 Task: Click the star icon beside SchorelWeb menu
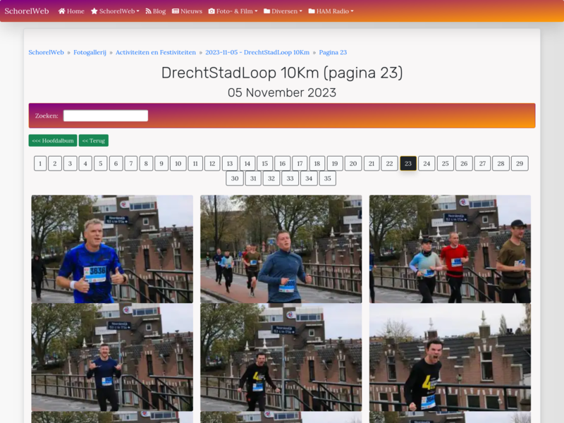(x=94, y=11)
